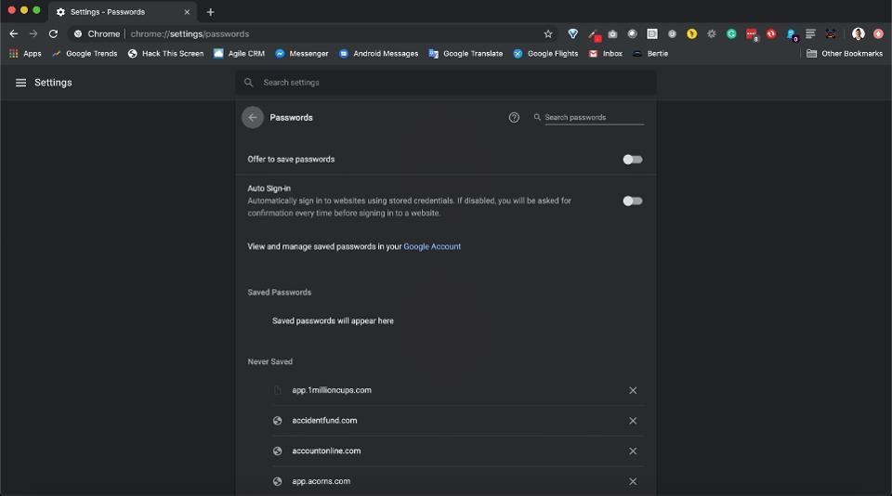This screenshot has height=496, width=892.
Task: Delete accountonline.com from Never Saved list
Action: pos(633,451)
